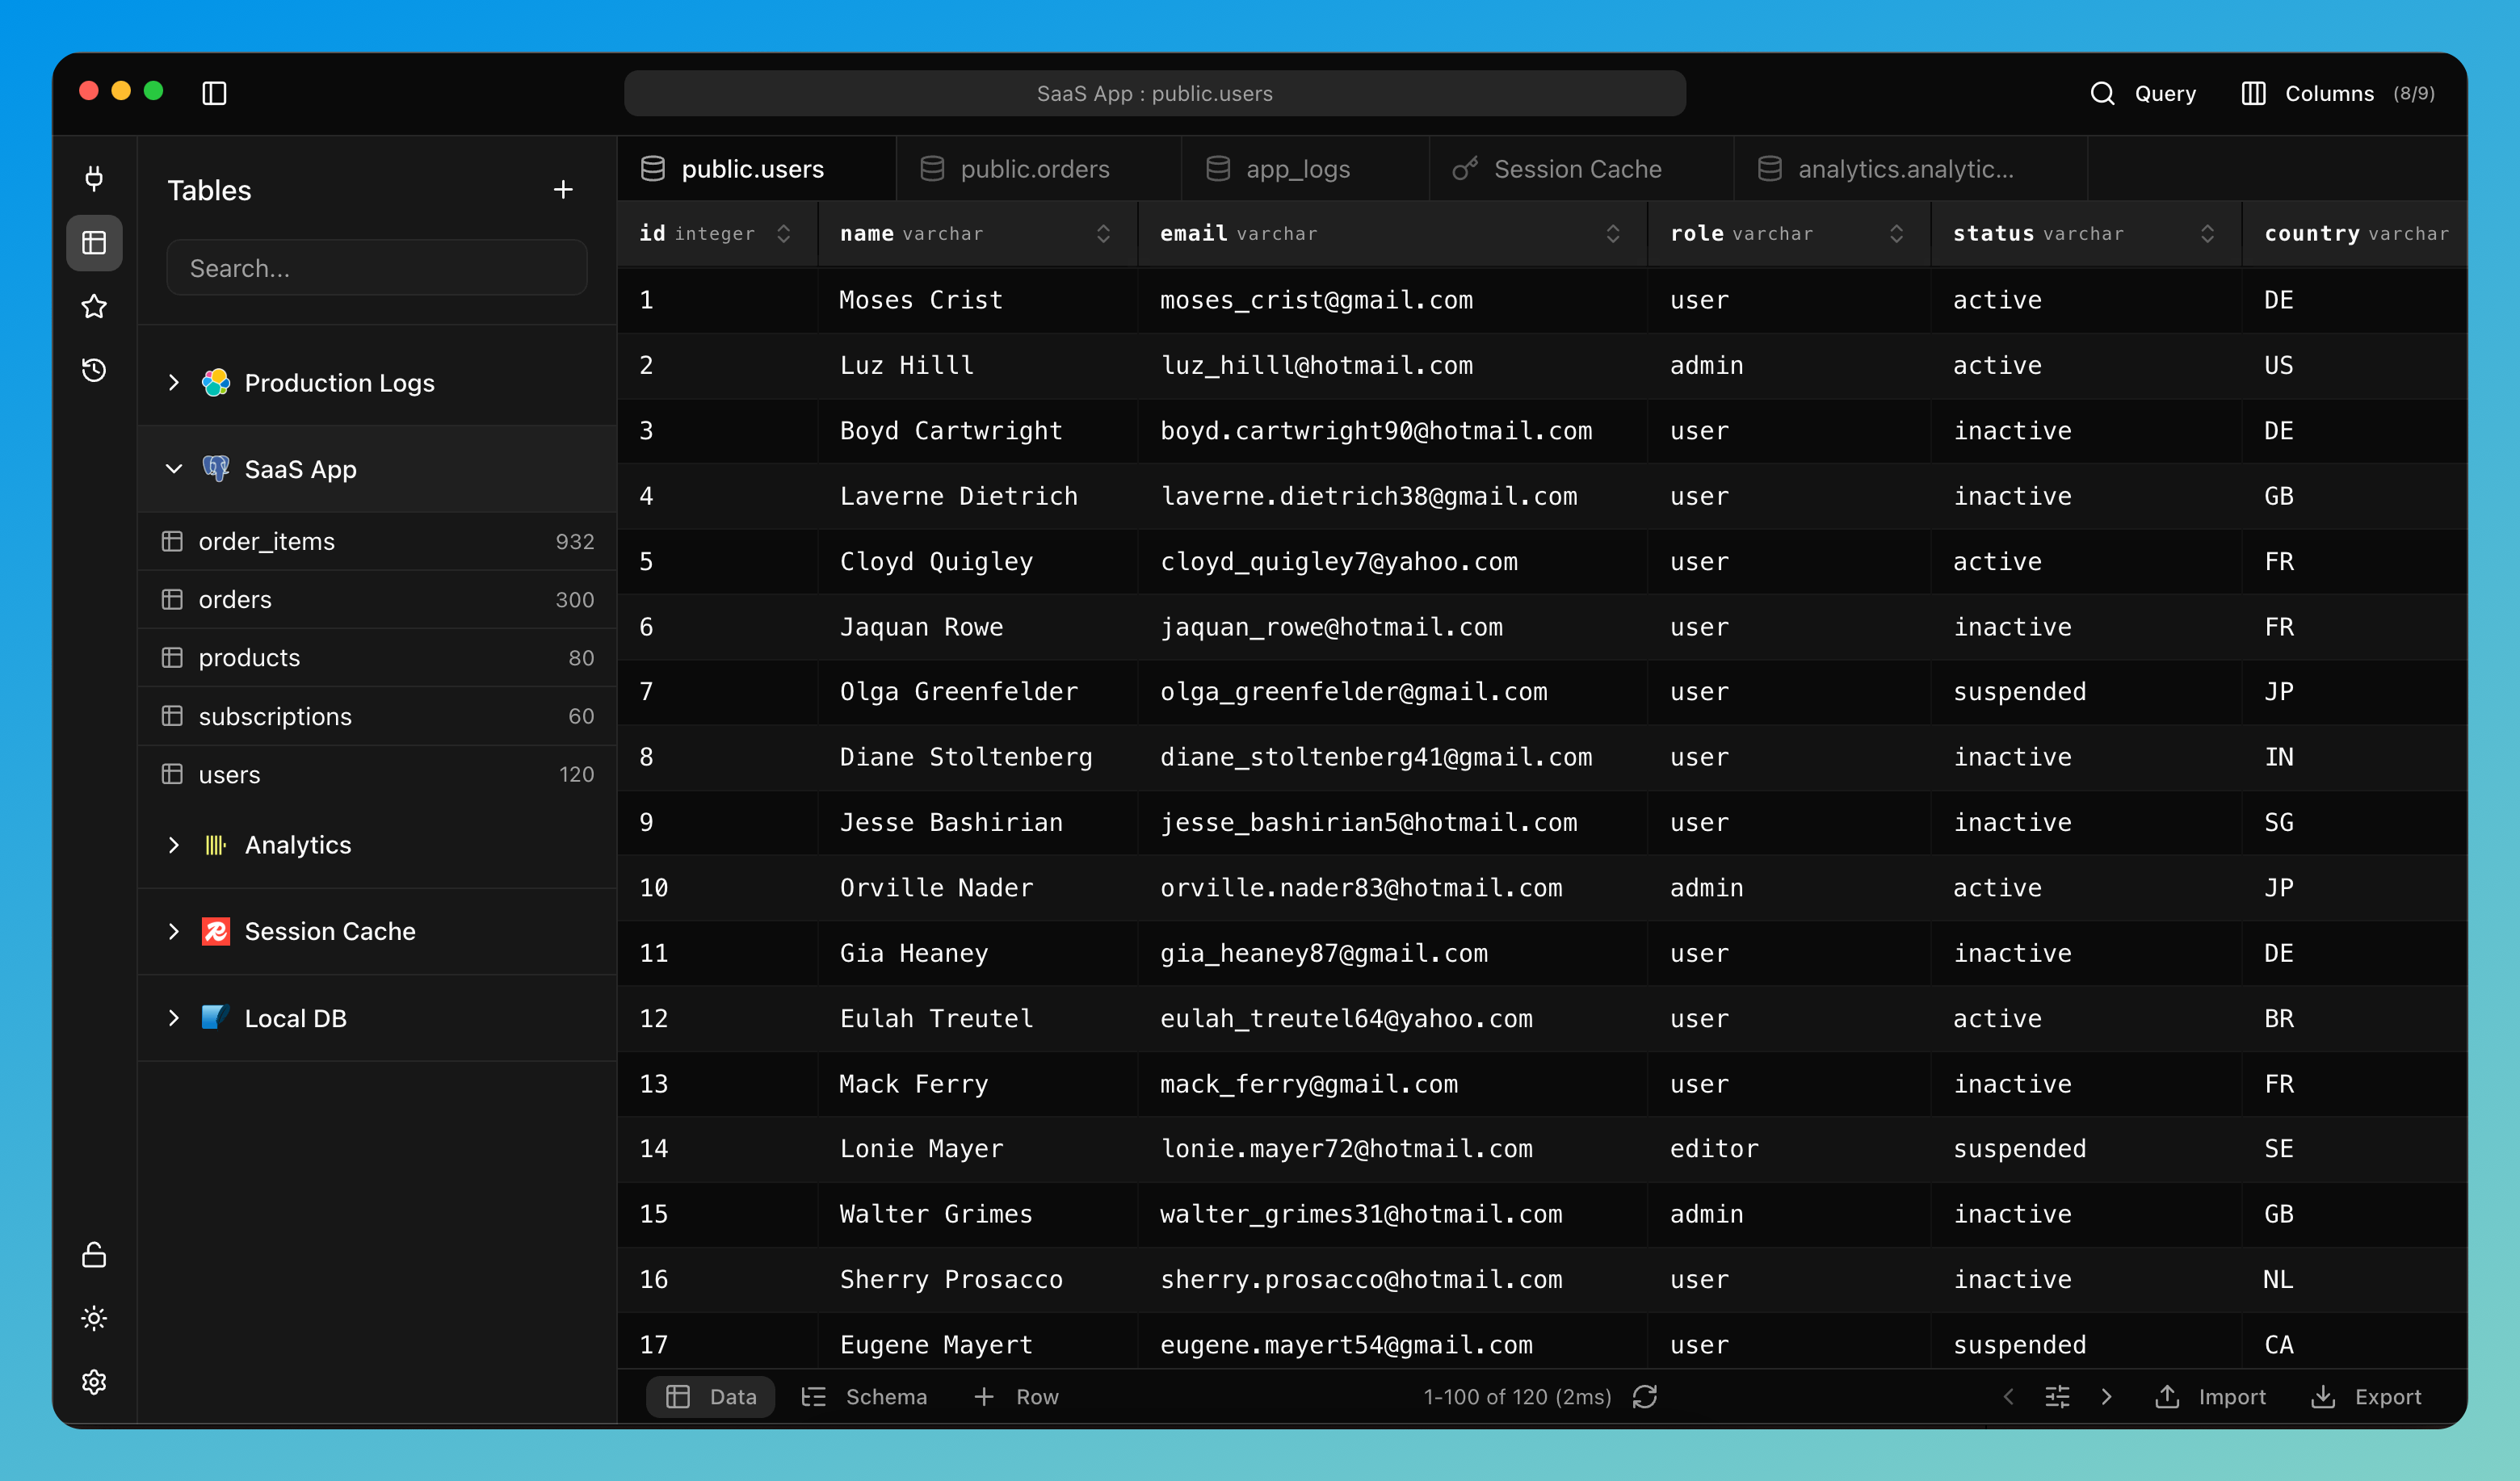Open filter settings sliders icon
This screenshot has height=1481, width=2520.
pyautogui.click(x=2057, y=1396)
